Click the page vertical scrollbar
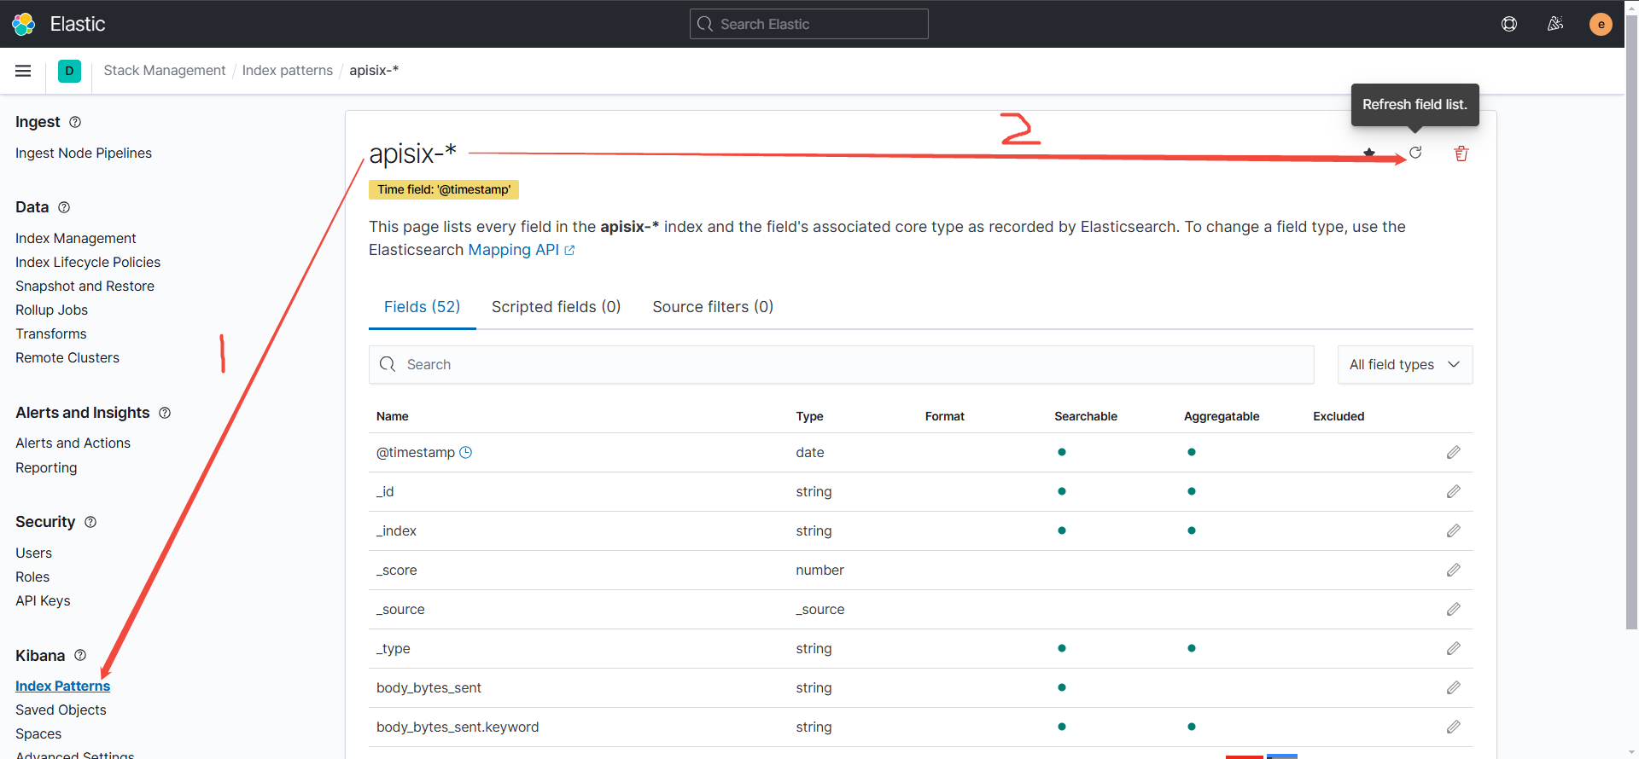 (1631, 324)
